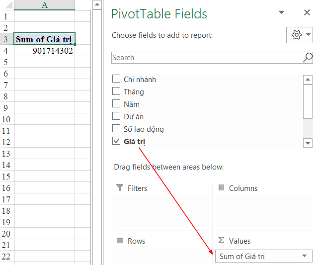The width and height of the screenshot is (318, 265).
Task: Uncheck the Giá trị field
Action: pos(116,141)
